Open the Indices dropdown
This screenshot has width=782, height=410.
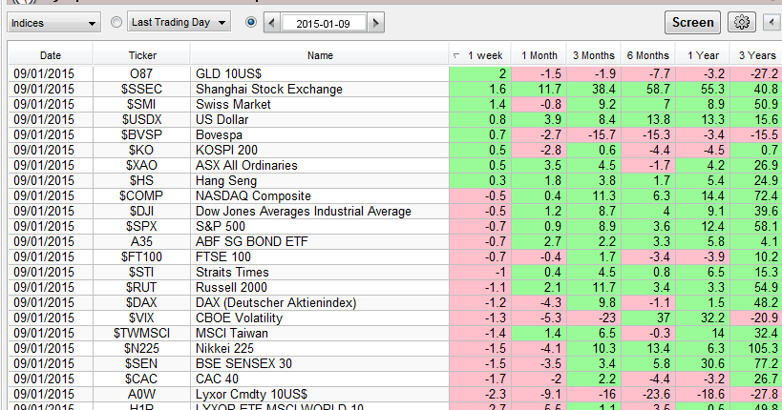(x=53, y=22)
